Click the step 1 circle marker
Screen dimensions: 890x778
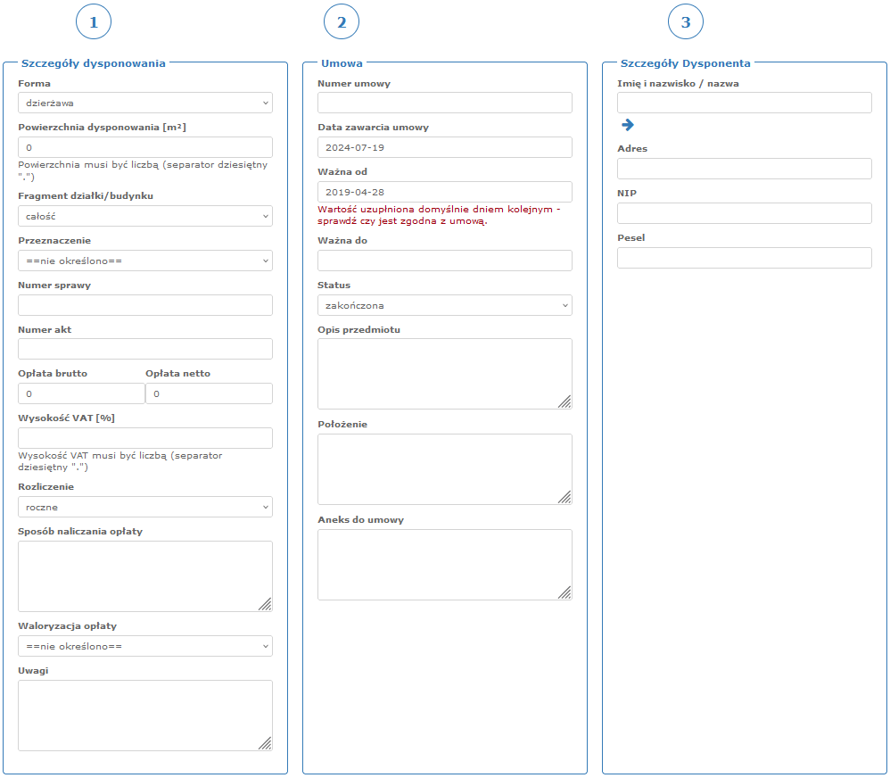(94, 22)
